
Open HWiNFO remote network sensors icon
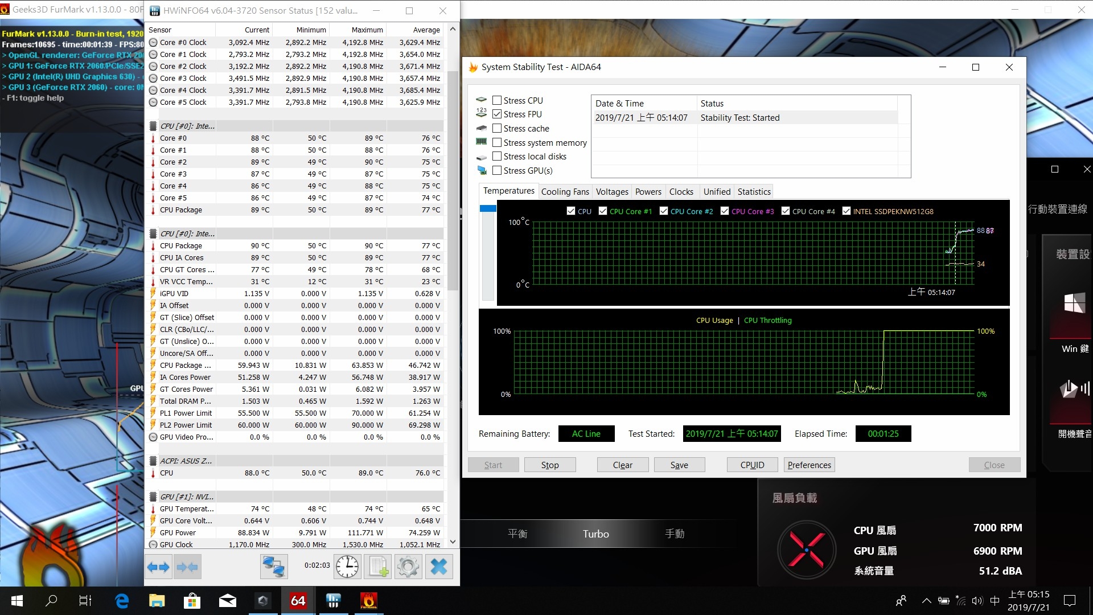[274, 567]
